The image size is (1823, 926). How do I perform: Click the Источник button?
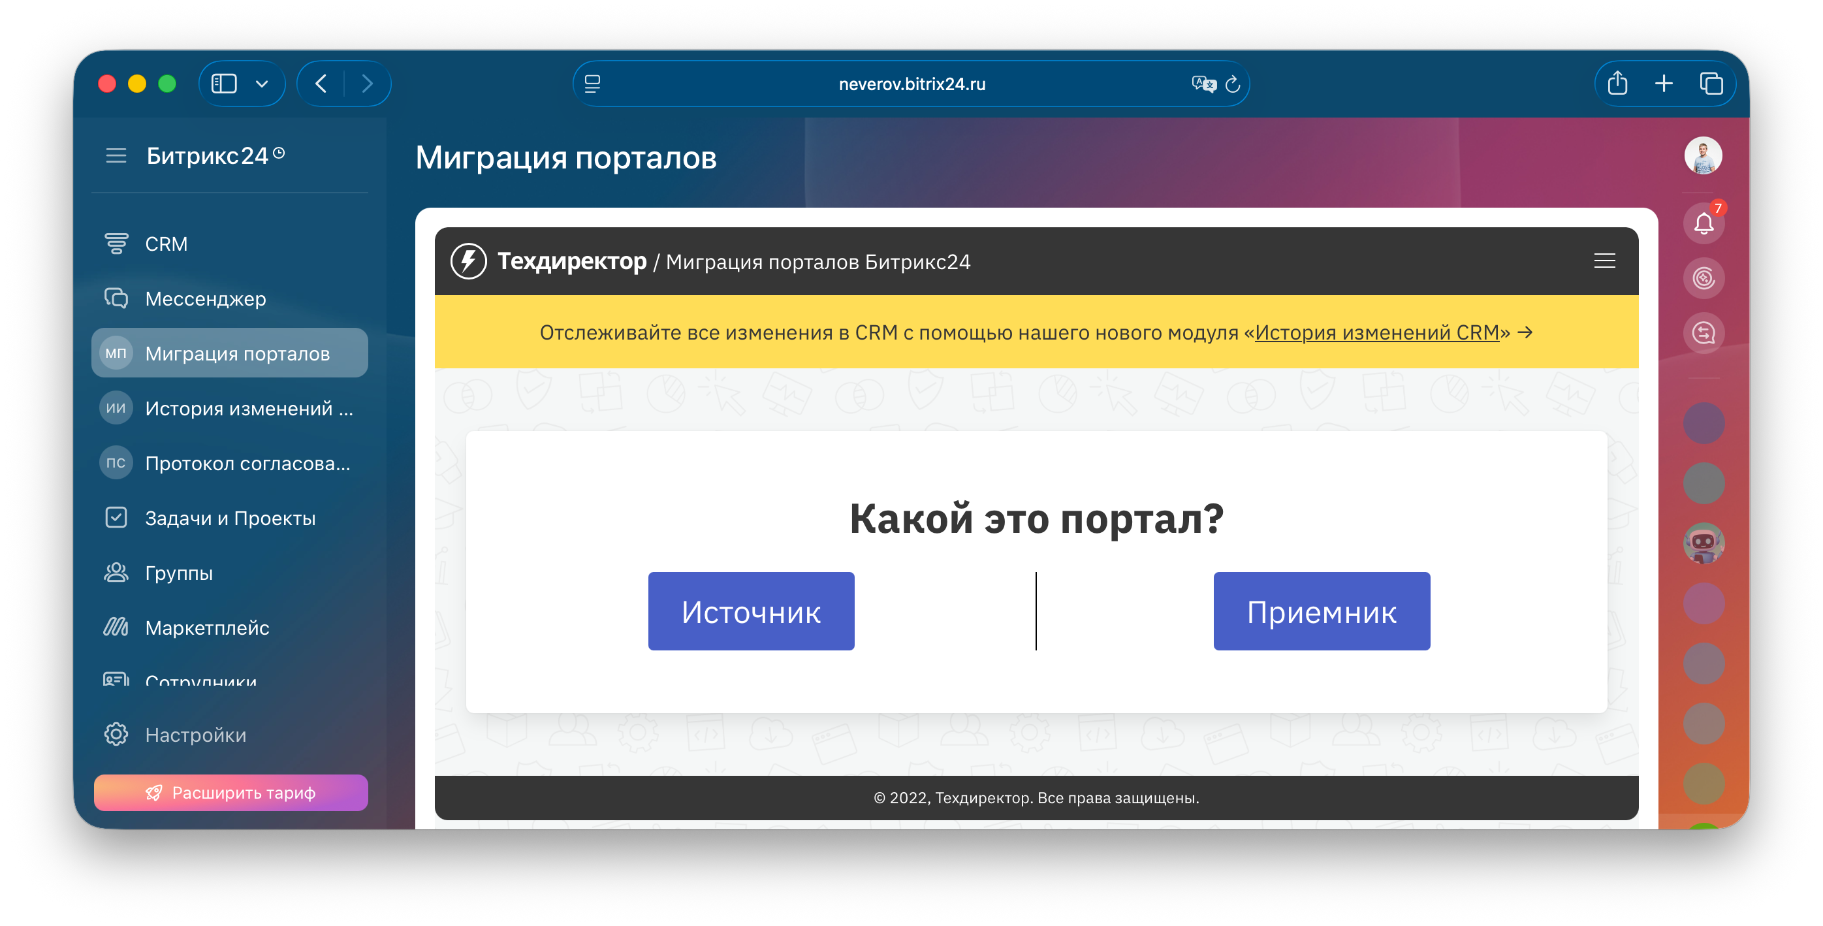[x=751, y=611]
